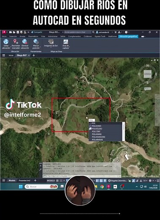The height and width of the screenshot is (220, 160).
Task: Click the keyword search input field
Action: coord(78,32)
